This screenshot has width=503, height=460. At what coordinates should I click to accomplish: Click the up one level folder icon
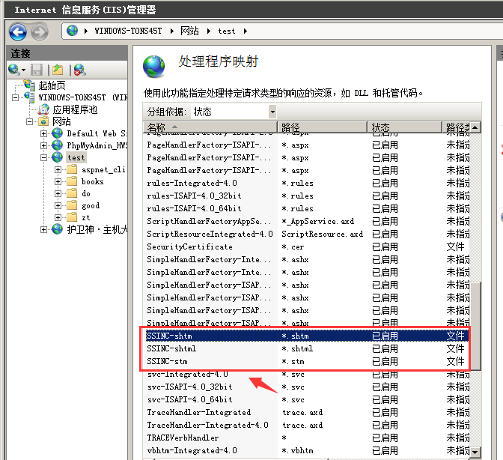point(58,70)
